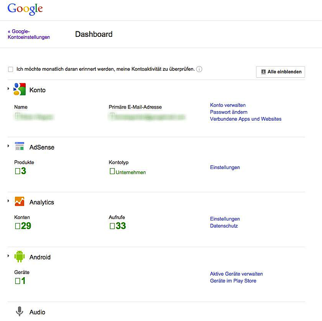Click the Alle einblenden button

pyautogui.click(x=280, y=72)
